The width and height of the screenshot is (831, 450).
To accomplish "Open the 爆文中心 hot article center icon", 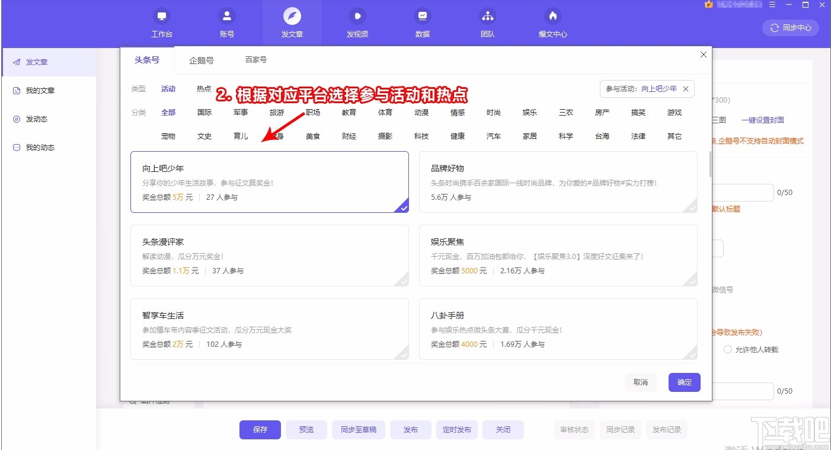I will click(552, 23).
